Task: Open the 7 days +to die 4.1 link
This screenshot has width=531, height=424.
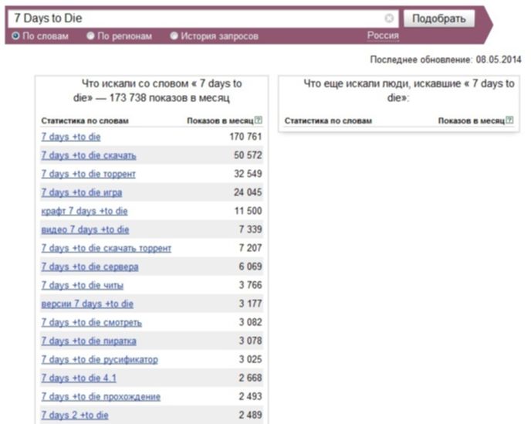Action: [x=79, y=378]
